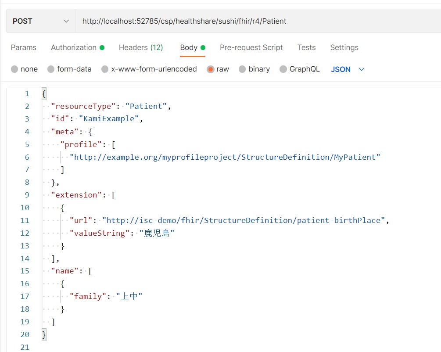Viewport: 441px width, 352px height.
Task: Choose the form-data radio option
Action: tap(51, 69)
